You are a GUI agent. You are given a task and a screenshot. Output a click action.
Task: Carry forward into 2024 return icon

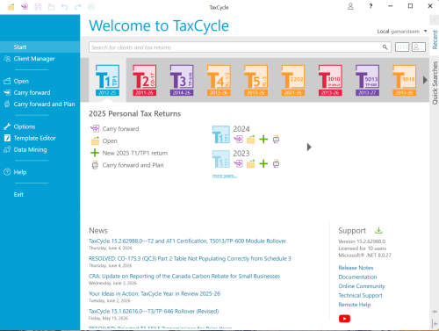click(x=238, y=140)
